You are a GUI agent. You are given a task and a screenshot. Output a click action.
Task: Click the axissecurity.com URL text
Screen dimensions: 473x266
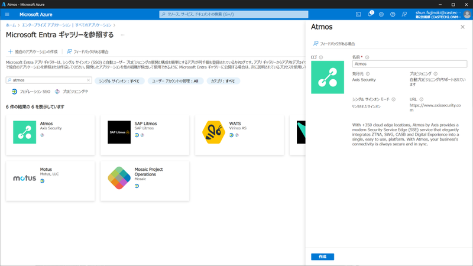pyautogui.click(x=435, y=108)
